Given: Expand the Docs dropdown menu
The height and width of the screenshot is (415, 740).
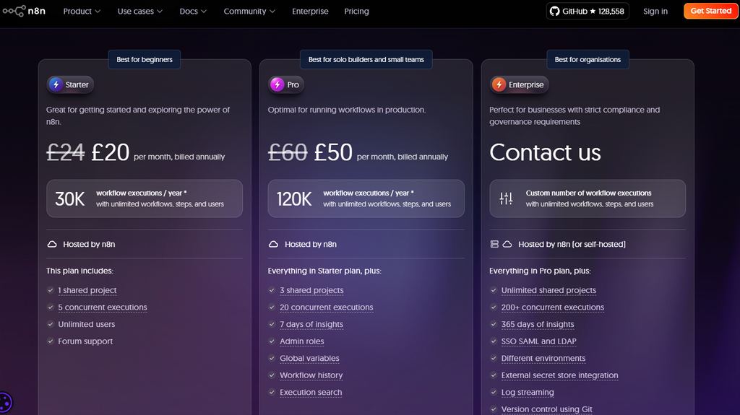Looking at the screenshot, I should (x=193, y=12).
